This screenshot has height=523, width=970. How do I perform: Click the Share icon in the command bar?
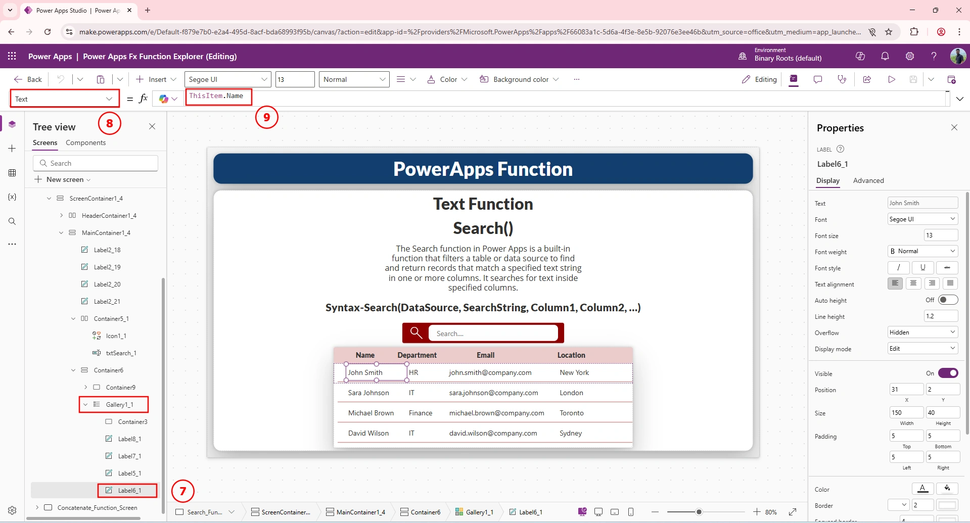pos(867,79)
